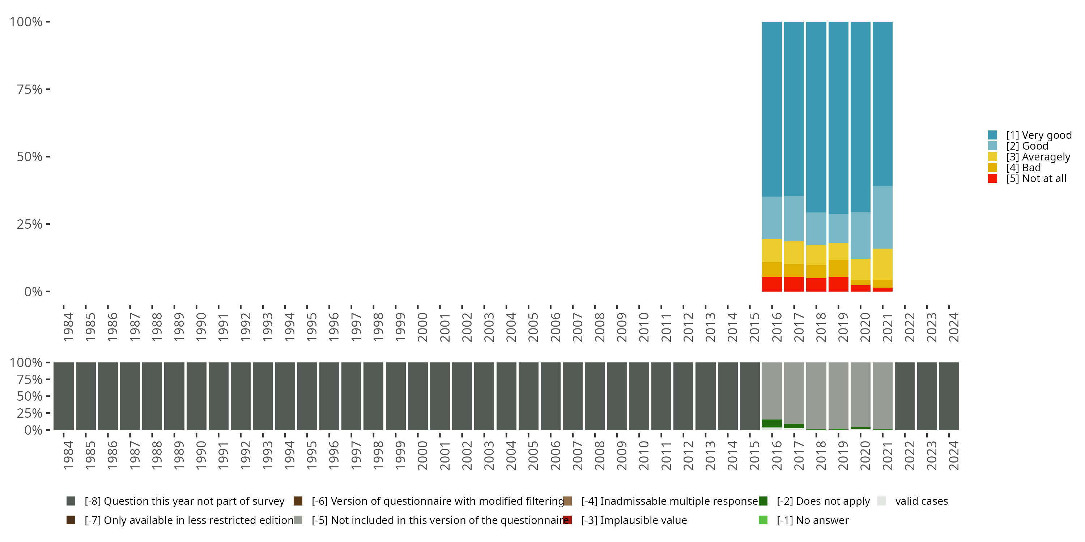Click the 1984 gray bar in lower chart
This screenshot has width=1085, height=542.
point(64,396)
